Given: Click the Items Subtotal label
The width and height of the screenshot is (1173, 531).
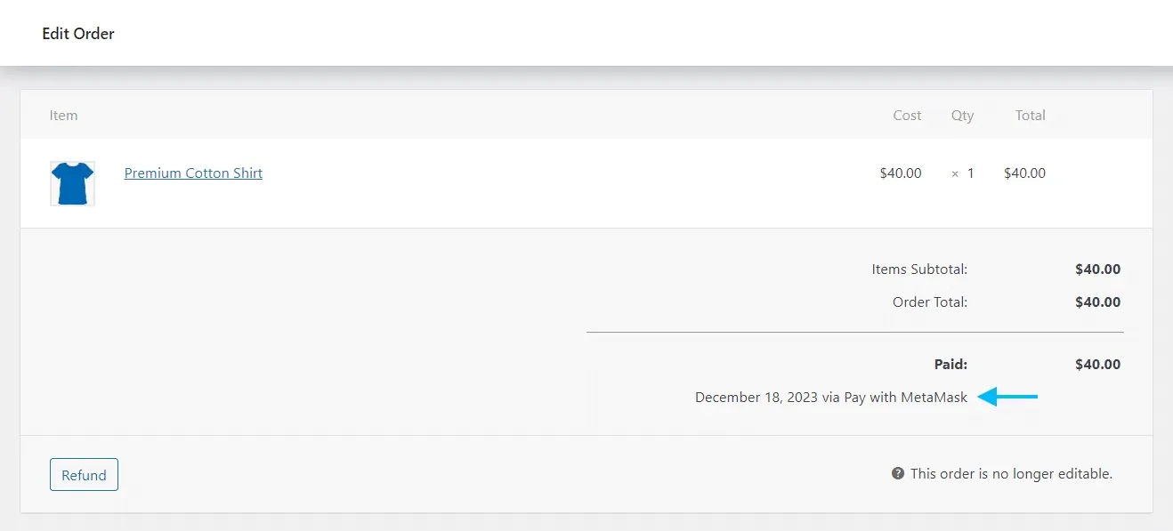Looking at the screenshot, I should tap(920, 269).
